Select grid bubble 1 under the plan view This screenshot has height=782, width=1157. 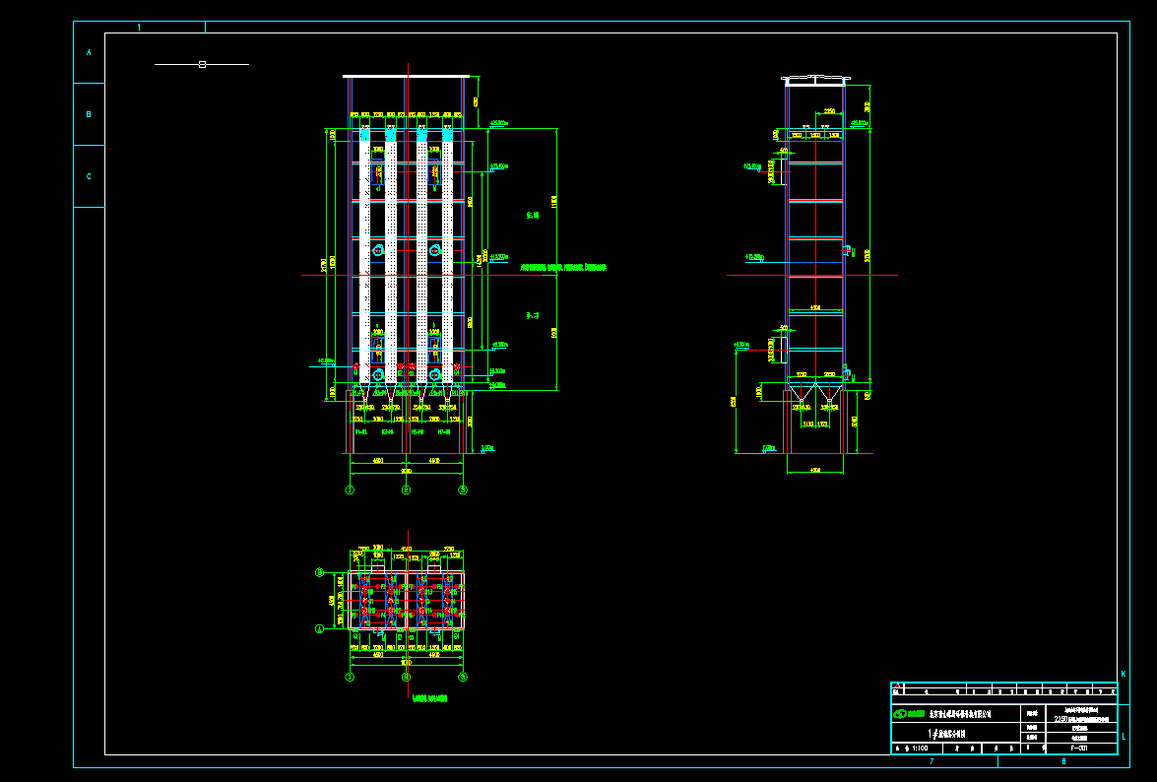350,677
